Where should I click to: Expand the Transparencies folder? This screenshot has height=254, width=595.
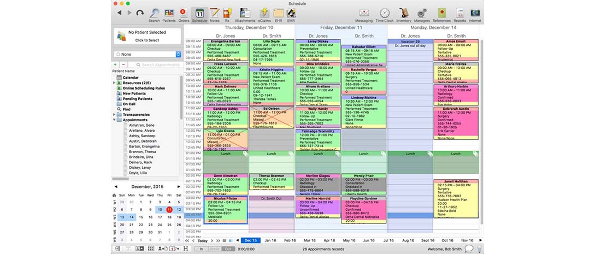tap(115, 114)
